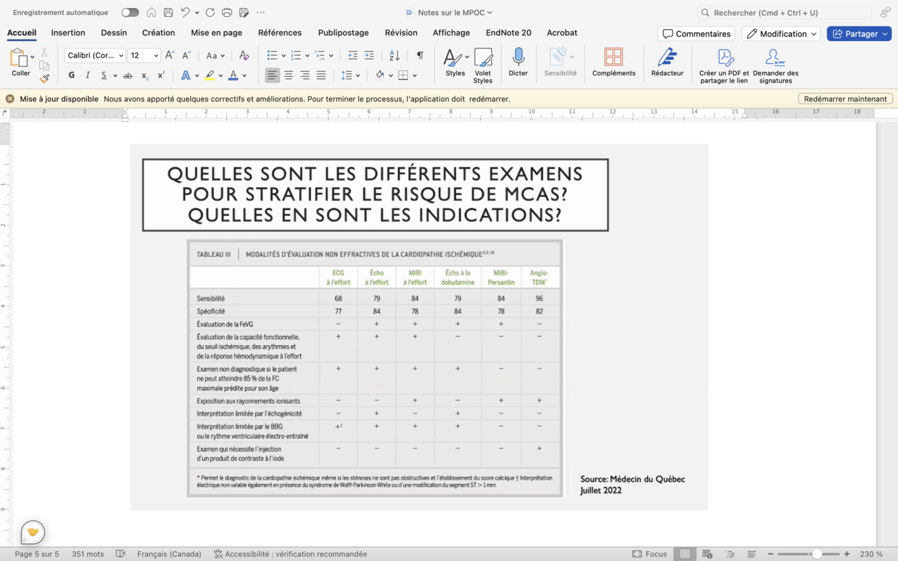Open the Références tab

click(x=279, y=33)
